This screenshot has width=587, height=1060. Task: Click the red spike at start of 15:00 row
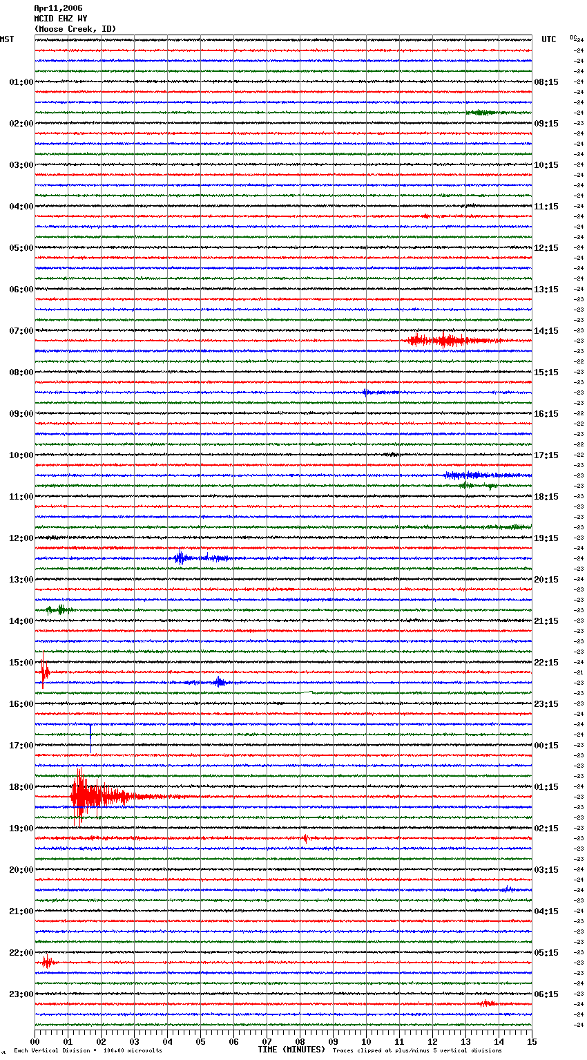44,671
